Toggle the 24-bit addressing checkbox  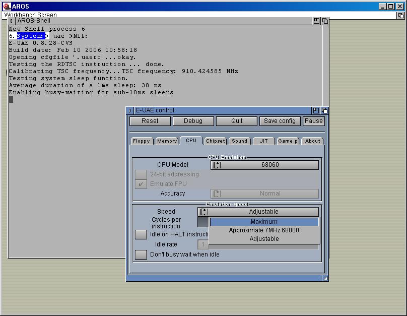141,174
